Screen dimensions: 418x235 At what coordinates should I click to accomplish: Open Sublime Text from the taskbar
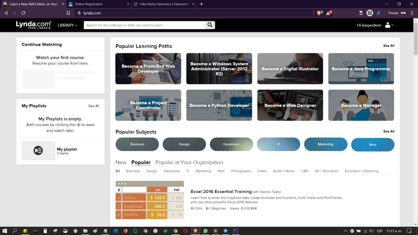(216, 231)
